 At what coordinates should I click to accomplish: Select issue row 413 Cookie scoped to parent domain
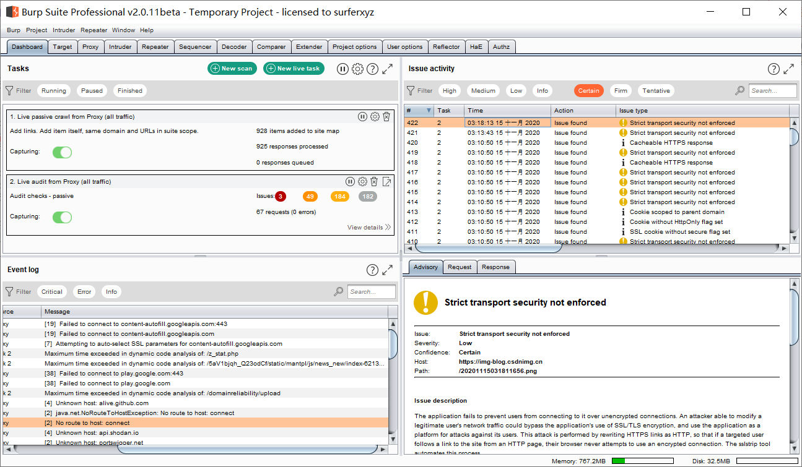tap(597, 212)
